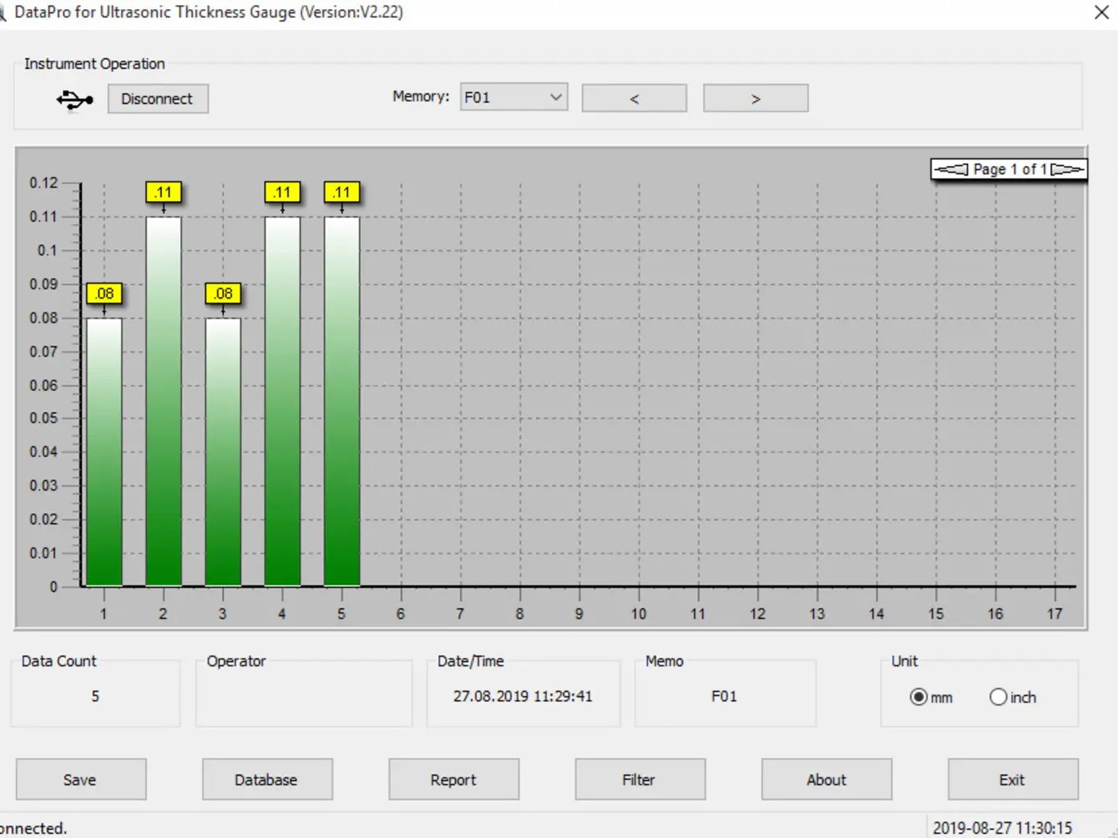Click the Memo value F01
Viewport: 1118px width, 838px height.
[x=724, y=697]
